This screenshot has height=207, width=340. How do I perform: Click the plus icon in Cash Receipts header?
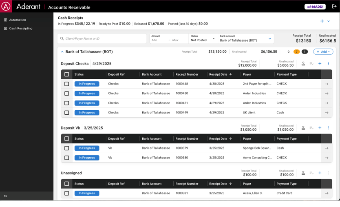click(x=322, y=21)
